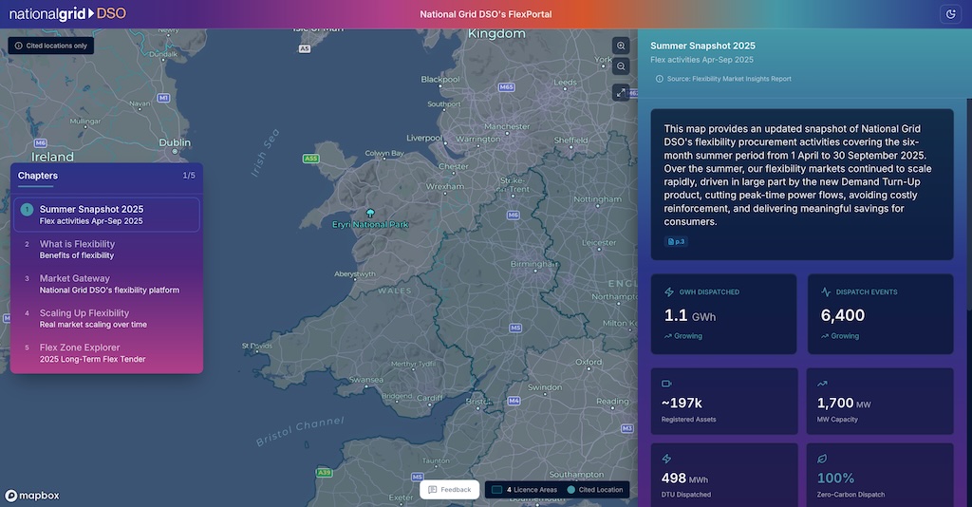Open Flex Zone Explorer chapter
The width and height of the screenshot is (972, 507).
click(92, 352)
